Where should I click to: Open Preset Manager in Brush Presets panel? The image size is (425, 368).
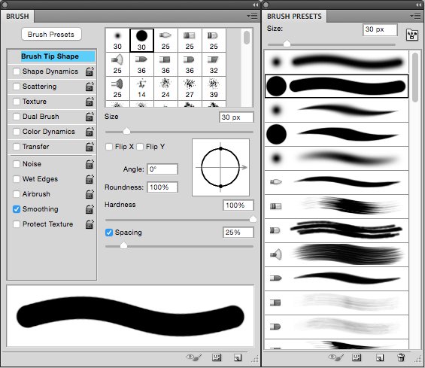click(x=357, y=357)
